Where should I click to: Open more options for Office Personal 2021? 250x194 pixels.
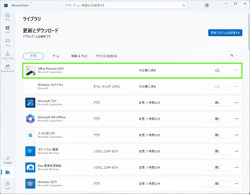tap(237, 70)
